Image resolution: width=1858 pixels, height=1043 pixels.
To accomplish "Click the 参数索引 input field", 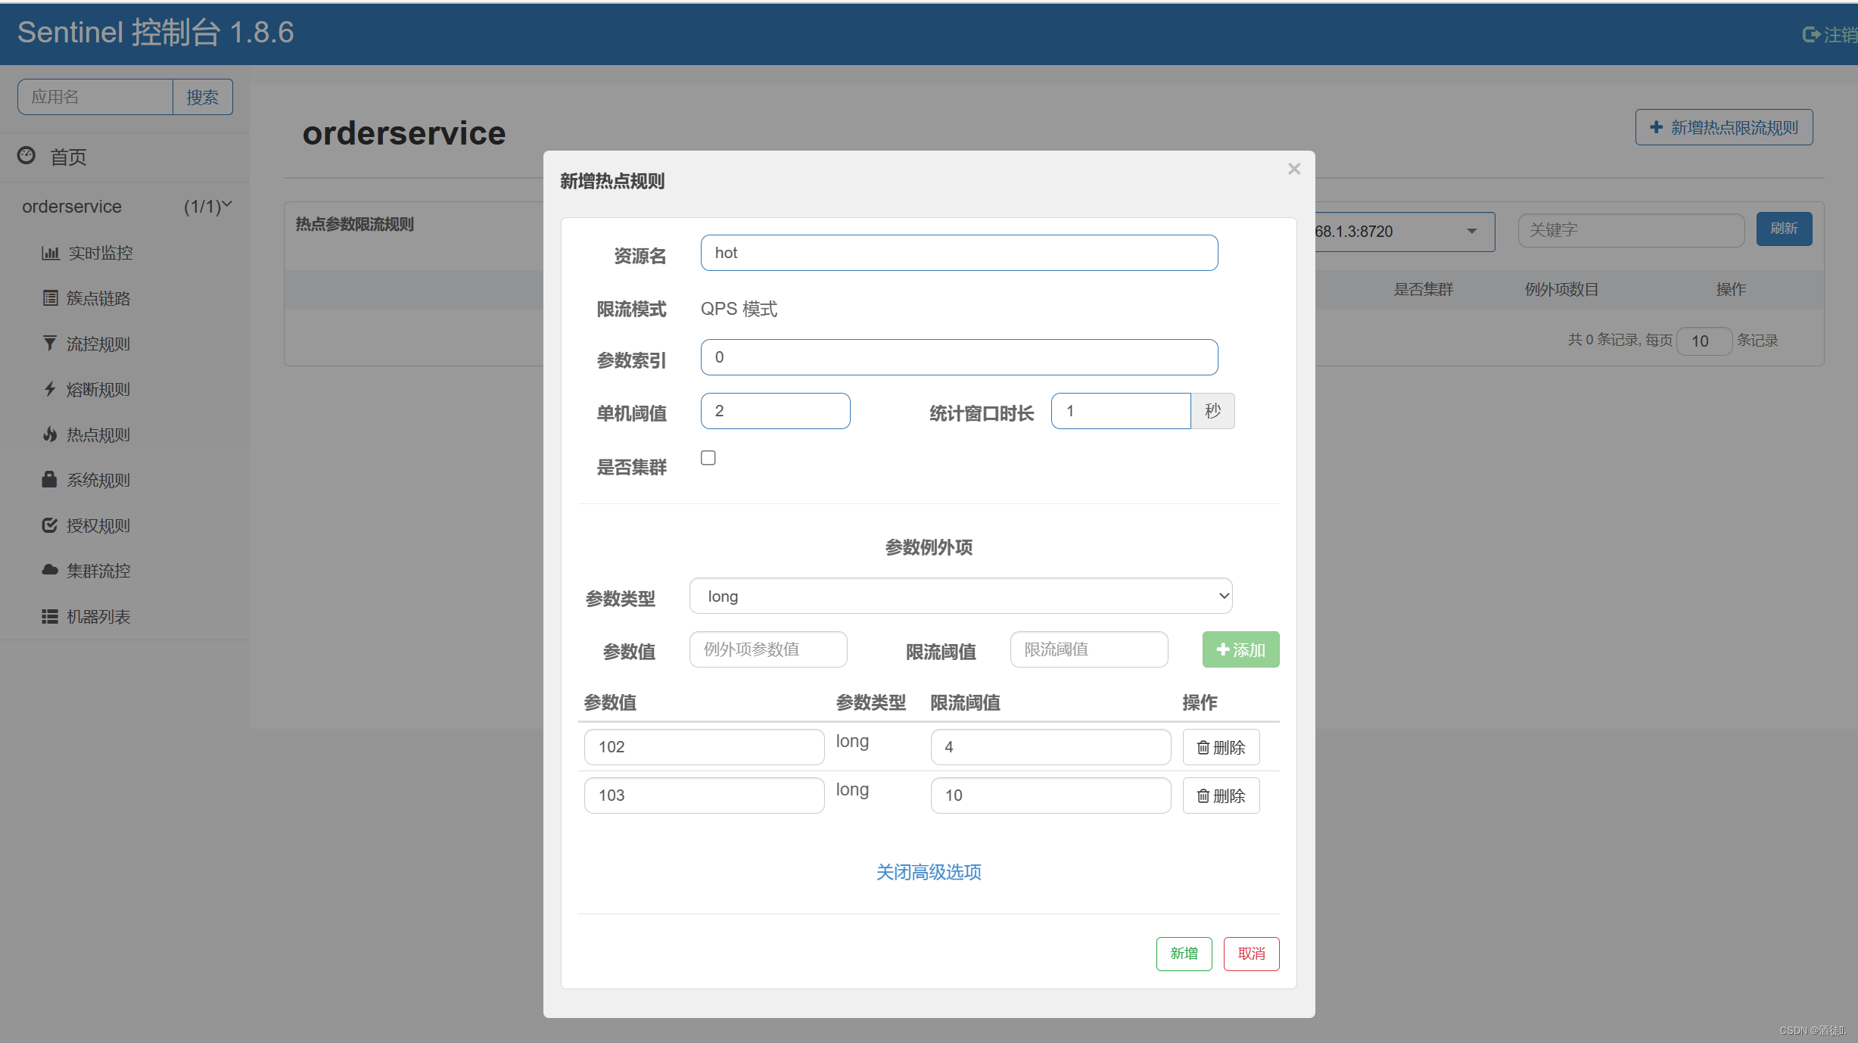I will click(959, 357).
